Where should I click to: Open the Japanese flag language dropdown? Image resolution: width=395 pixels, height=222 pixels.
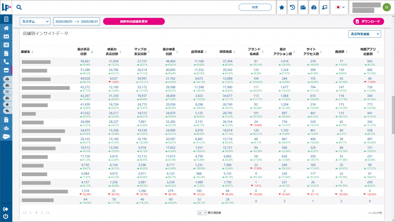(x=340, y=7)
